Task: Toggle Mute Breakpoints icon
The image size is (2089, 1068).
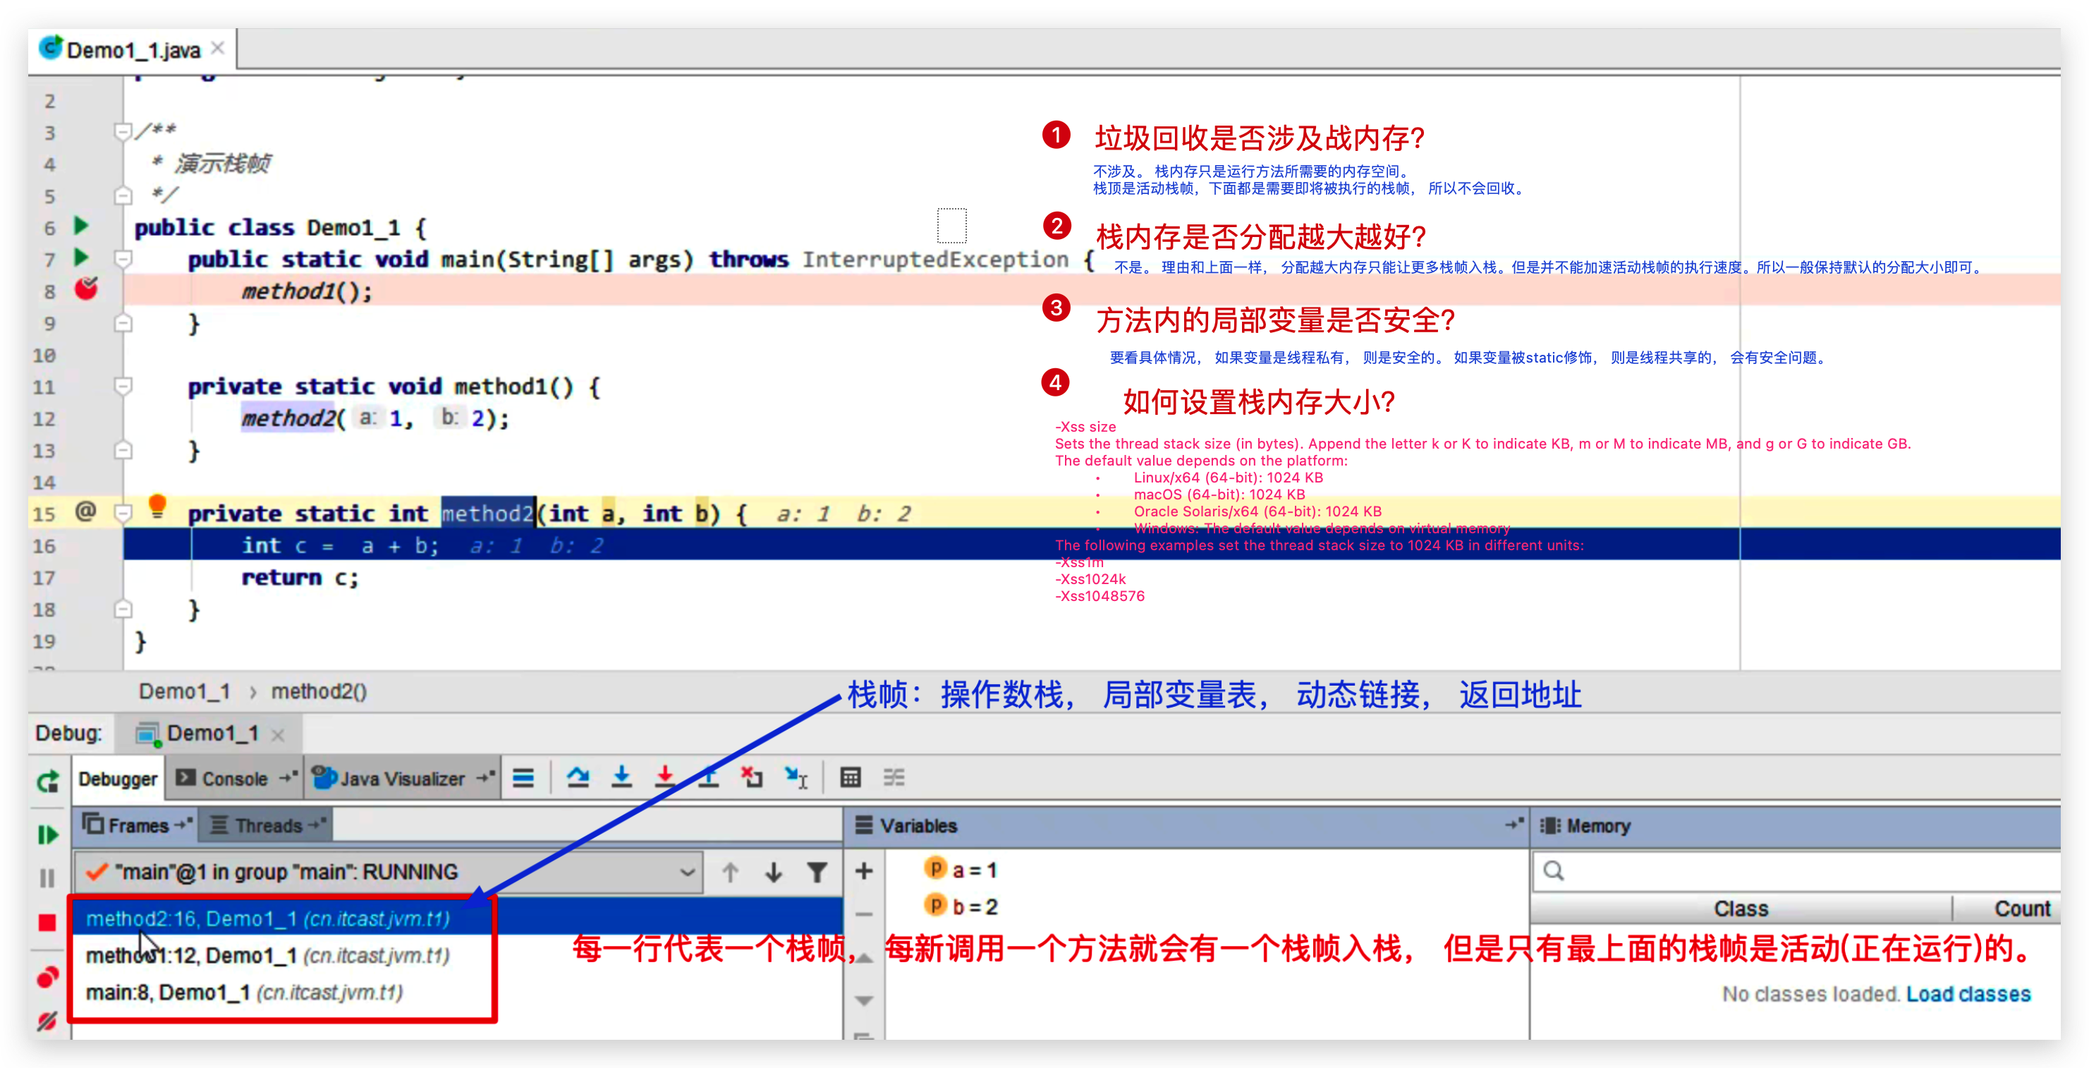Action: 47,1020
